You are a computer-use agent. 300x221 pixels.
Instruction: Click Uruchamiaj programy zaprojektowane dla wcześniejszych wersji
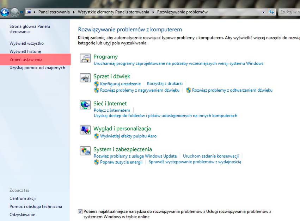point(178,63)
